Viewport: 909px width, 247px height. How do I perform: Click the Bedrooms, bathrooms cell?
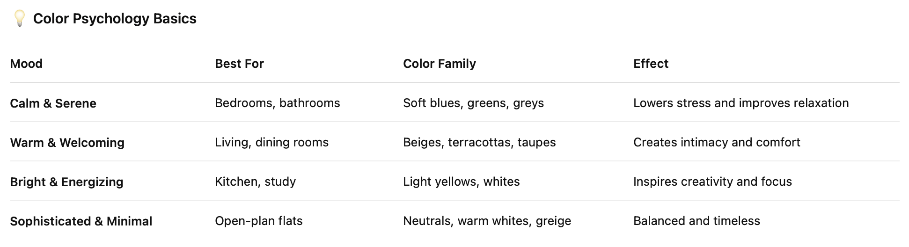point(278,103)
